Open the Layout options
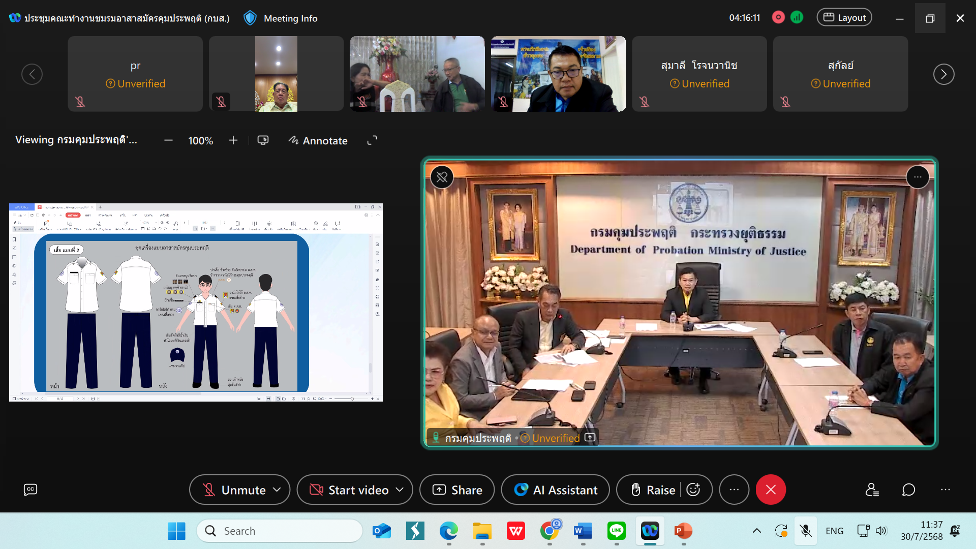 [844, 18]
